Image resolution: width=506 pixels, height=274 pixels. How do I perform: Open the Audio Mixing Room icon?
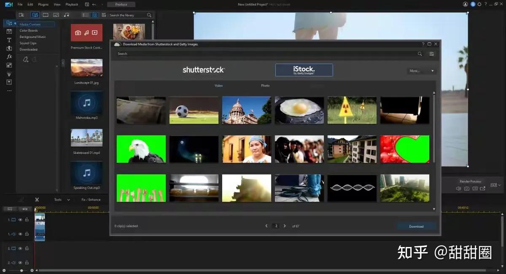pos(9,82)
